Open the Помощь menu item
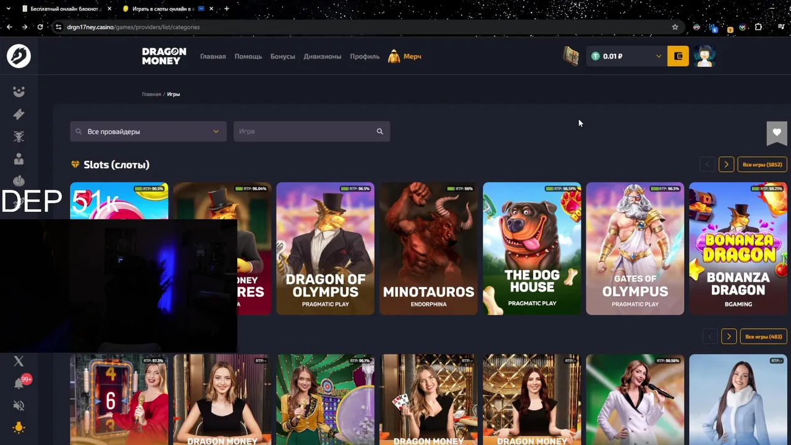 tap(248, 56)
